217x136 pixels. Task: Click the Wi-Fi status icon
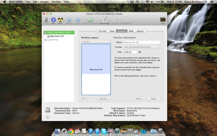click(x=147, y=2)
